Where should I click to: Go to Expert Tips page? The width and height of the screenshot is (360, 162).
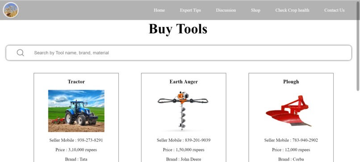(190, 10)
